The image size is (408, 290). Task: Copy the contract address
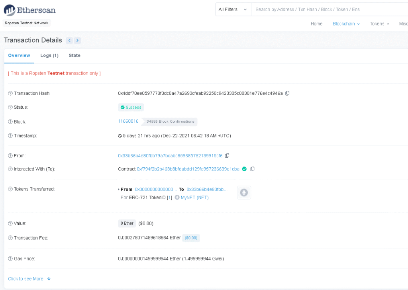pos(252,169)
